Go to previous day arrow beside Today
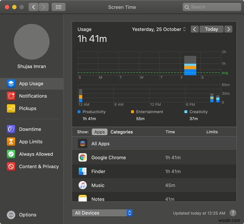244x224 pixels. [195, 29]
